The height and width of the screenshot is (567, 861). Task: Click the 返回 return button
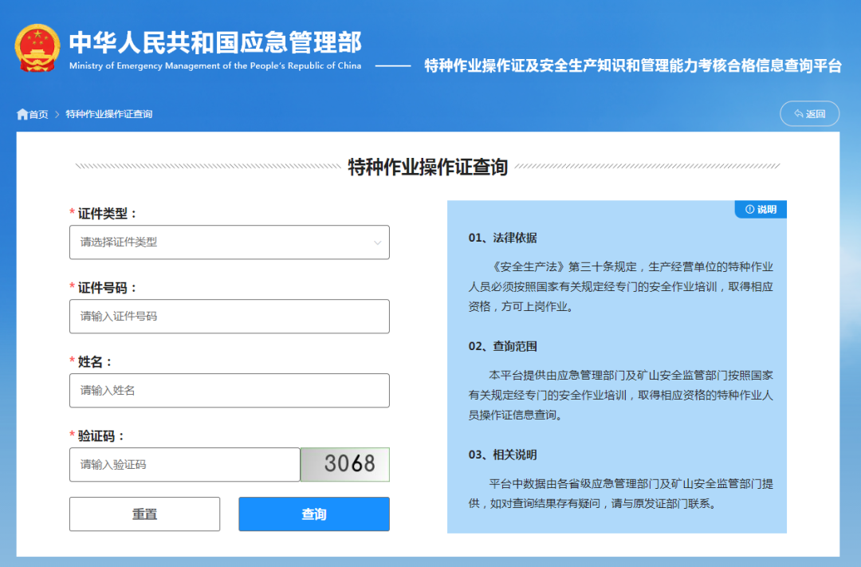click(x=809, y=113)
